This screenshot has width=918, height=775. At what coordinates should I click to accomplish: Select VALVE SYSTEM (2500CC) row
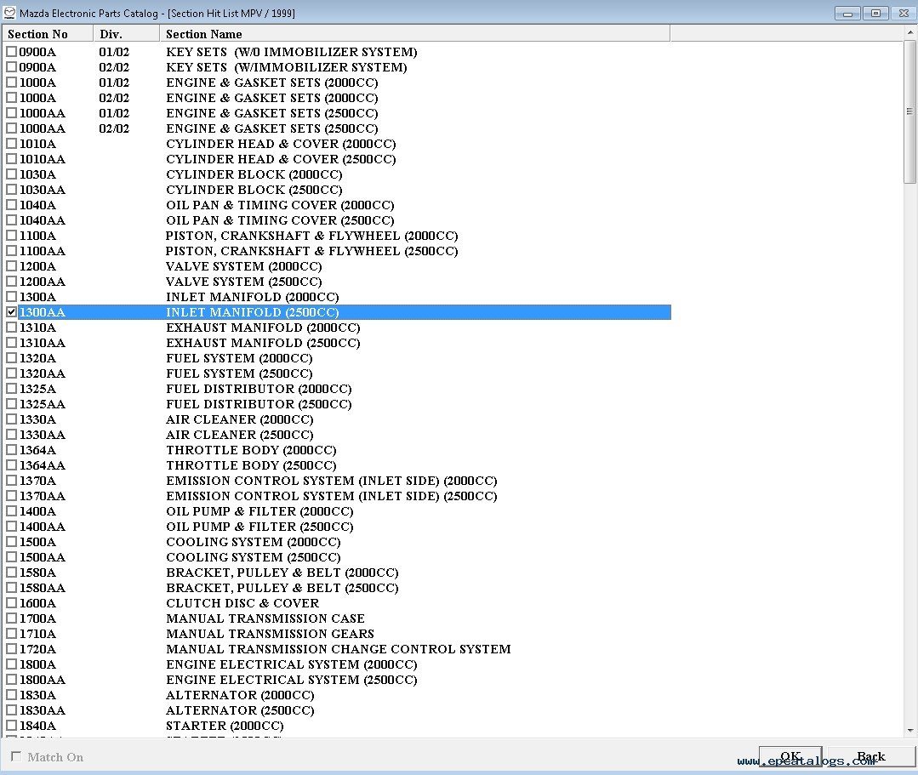click(337, 282)
